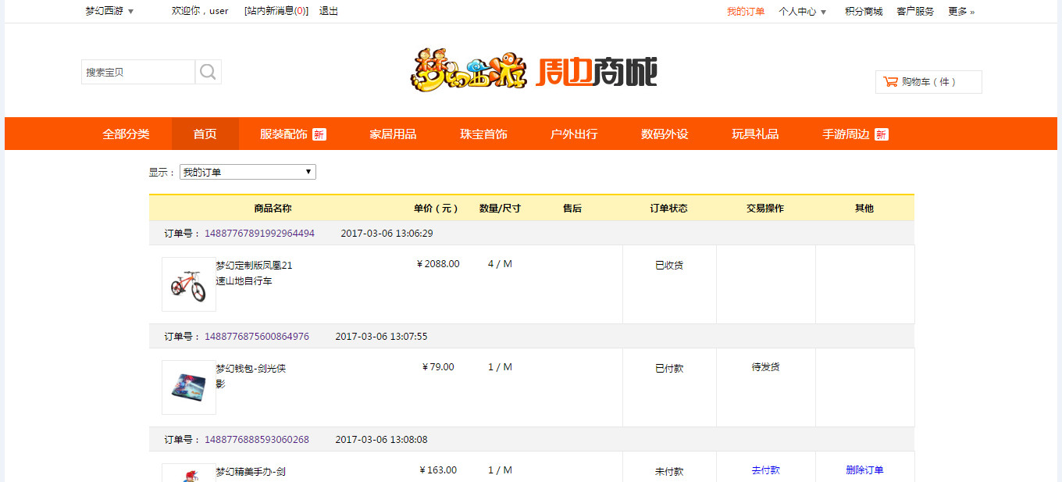This screenshot has width=1062, height=482.
Task: Click the timestamp 2017-03-06 13:07:55
Action: (381, 337)
